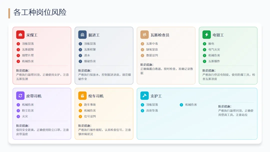The image size is (270, 152).
Task: Select the slide title 各工种岗位风险
Action: [x=40, y=12]
